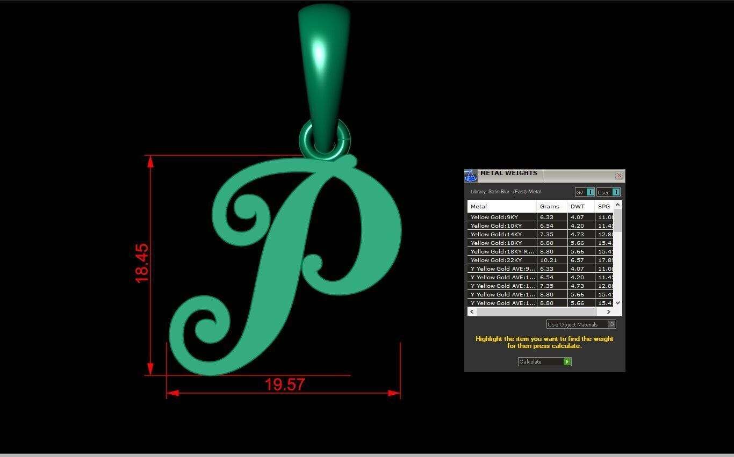Click the 6.54 grams value for Yellow Gold:10KY
Screen dimensions: 734x457
coord(552,226)
